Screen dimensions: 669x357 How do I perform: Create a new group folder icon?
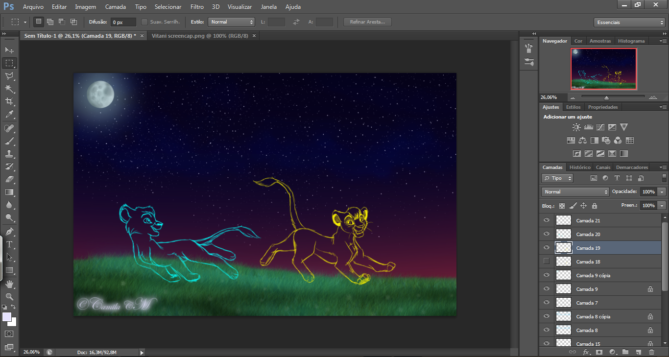[625, 352]
